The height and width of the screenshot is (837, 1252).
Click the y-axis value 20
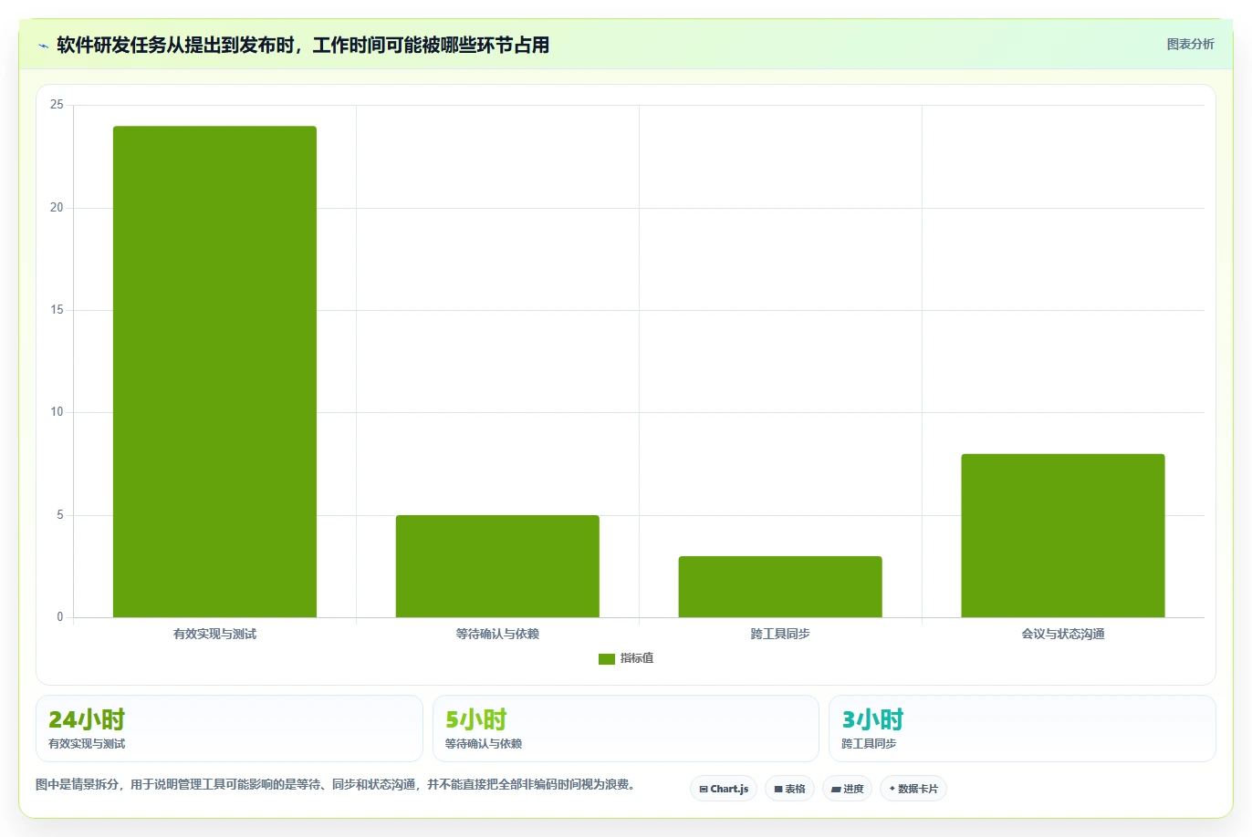coord(57,208)
